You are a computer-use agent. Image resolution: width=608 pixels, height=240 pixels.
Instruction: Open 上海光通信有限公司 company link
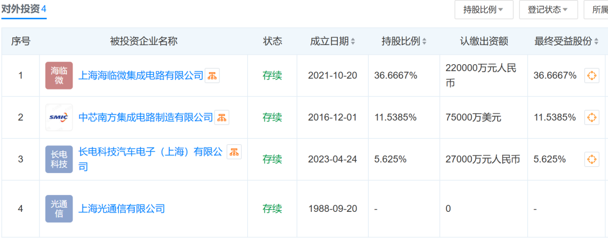122,208
